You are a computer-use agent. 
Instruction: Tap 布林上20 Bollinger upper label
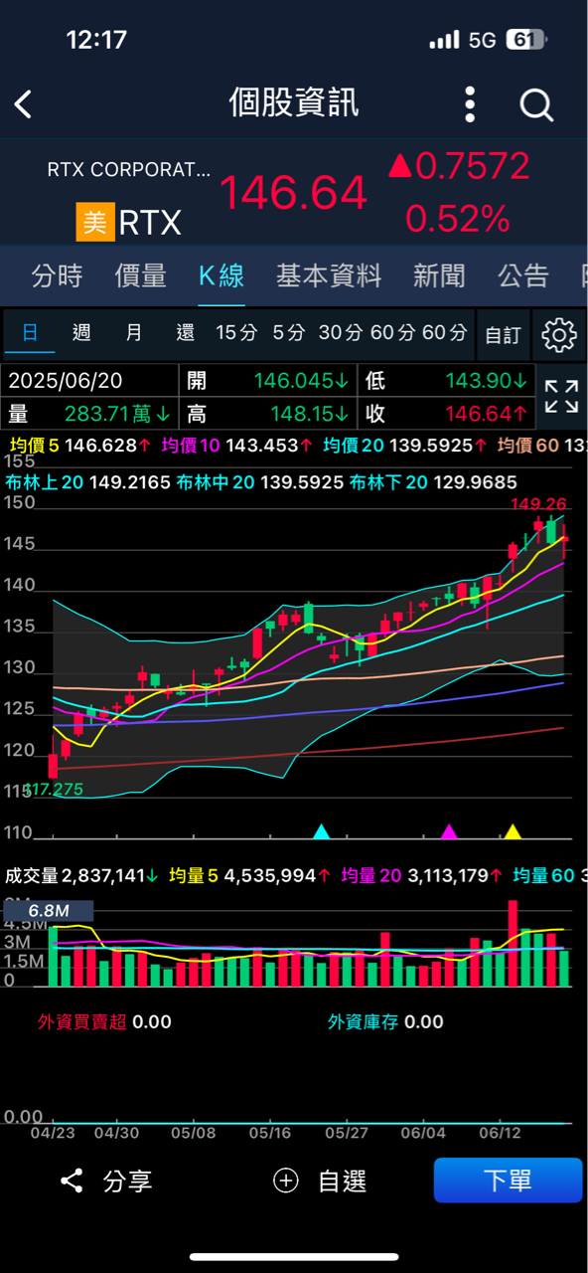click(x=44, y=482)
